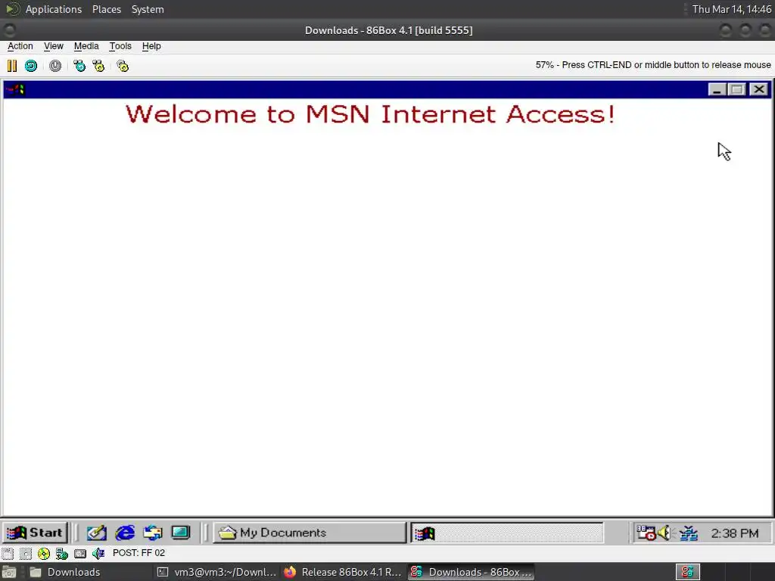Screen dimensions: 775x581
Task: Switch to vm3@vm3 terminal on host panel
Action: coord(216,572)
